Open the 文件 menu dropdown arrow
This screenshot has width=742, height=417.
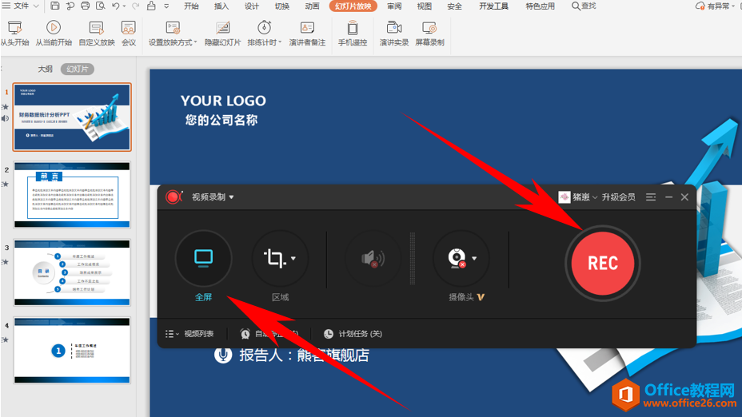[x=36, y=6]
